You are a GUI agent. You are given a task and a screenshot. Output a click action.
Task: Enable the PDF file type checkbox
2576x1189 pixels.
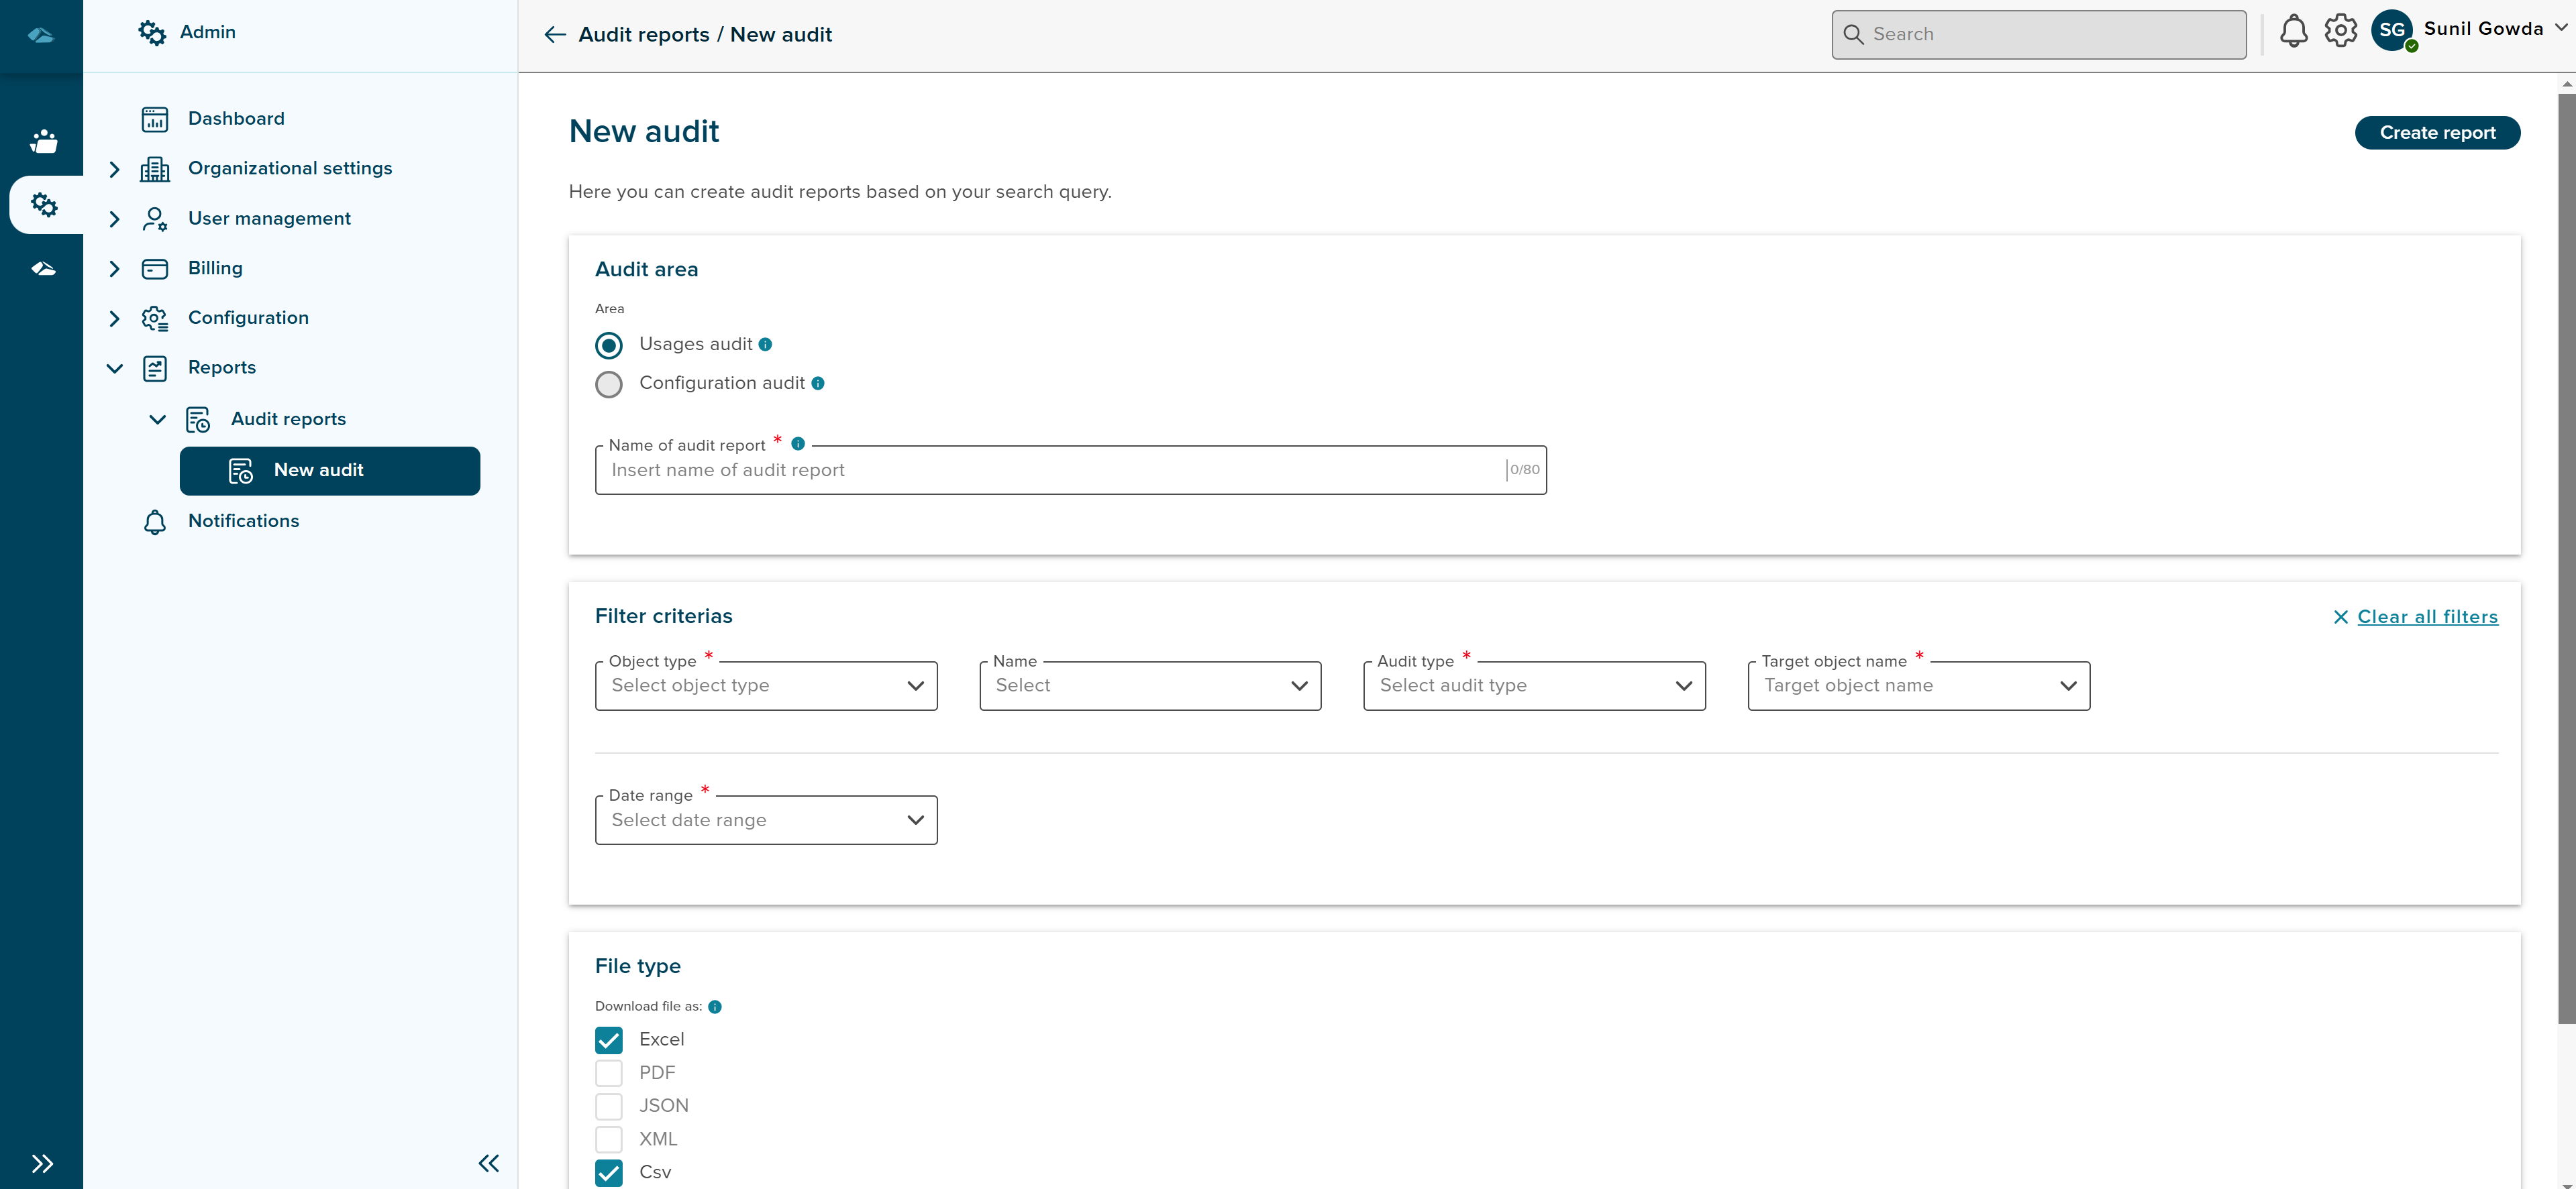tap(608, 1073)
